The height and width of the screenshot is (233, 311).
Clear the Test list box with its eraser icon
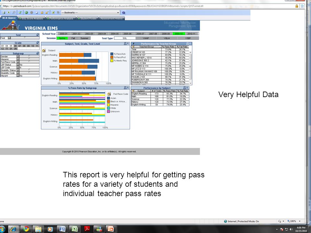[38, 35]
